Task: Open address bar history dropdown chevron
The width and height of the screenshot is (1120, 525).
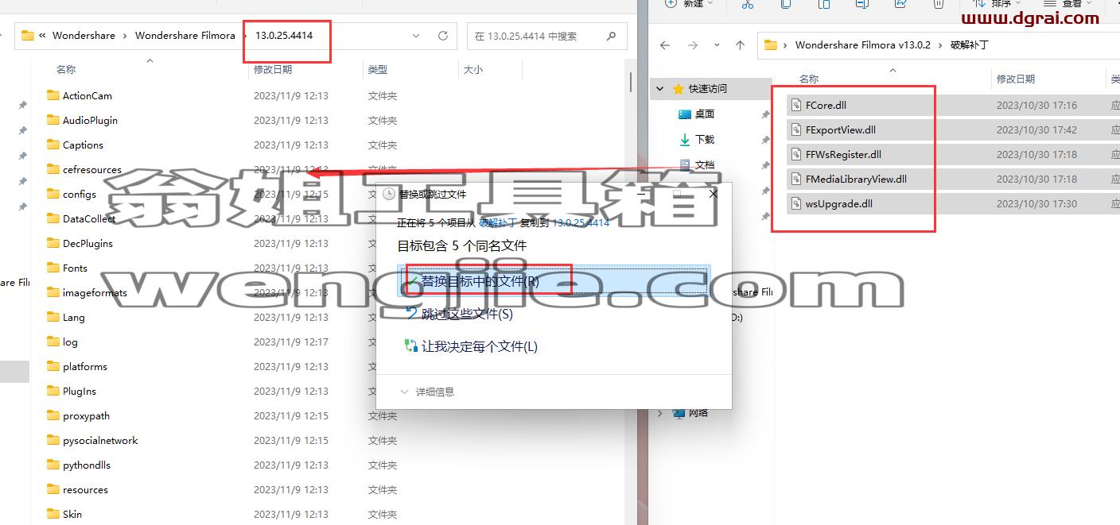Action: (x=416, y=36)
